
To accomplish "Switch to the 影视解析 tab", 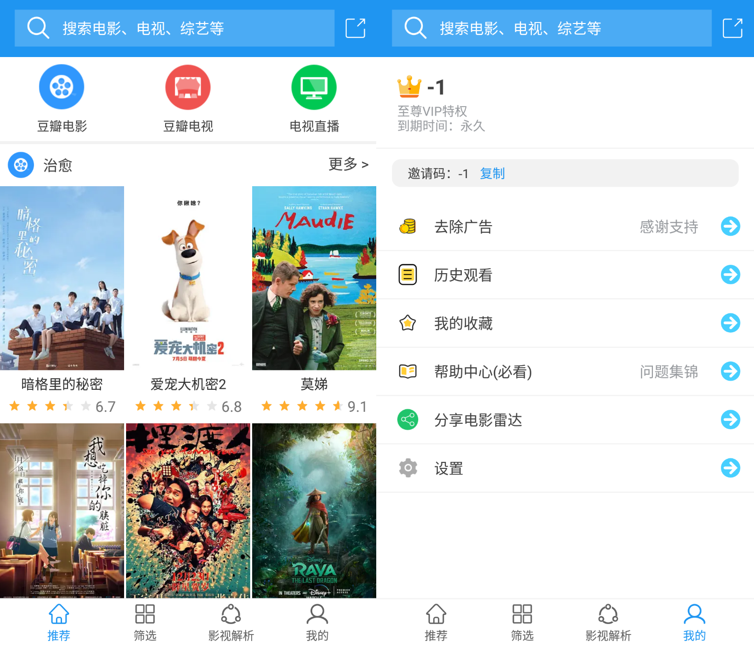I will [x=231, y=621].
